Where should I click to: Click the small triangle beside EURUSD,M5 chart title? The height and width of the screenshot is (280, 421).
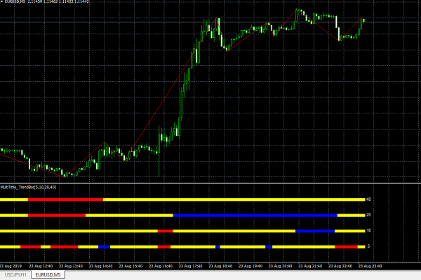(1, 1)
